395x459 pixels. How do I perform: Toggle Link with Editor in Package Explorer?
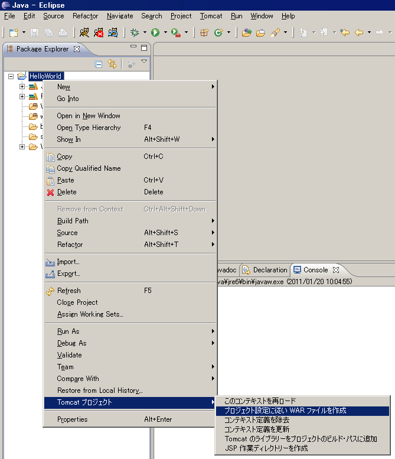coord(112,64)
